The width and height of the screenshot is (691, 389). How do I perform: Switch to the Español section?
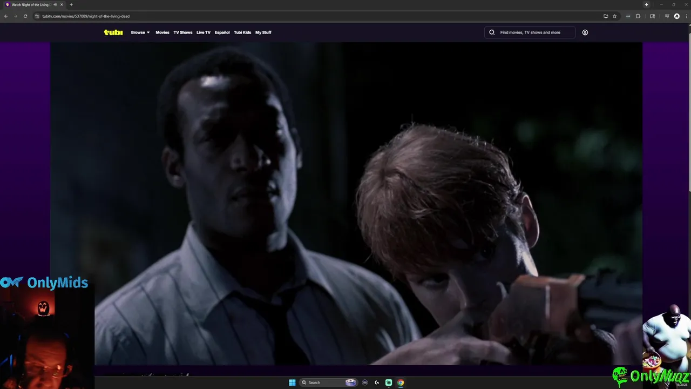click(x=222, y=32)
